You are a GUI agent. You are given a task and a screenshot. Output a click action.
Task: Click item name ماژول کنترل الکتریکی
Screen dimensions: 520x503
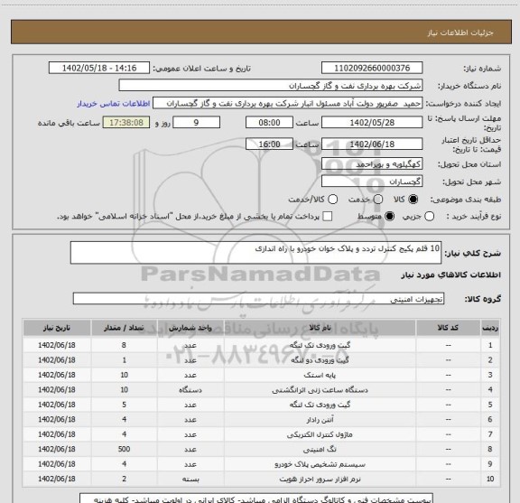click(320, 434)
